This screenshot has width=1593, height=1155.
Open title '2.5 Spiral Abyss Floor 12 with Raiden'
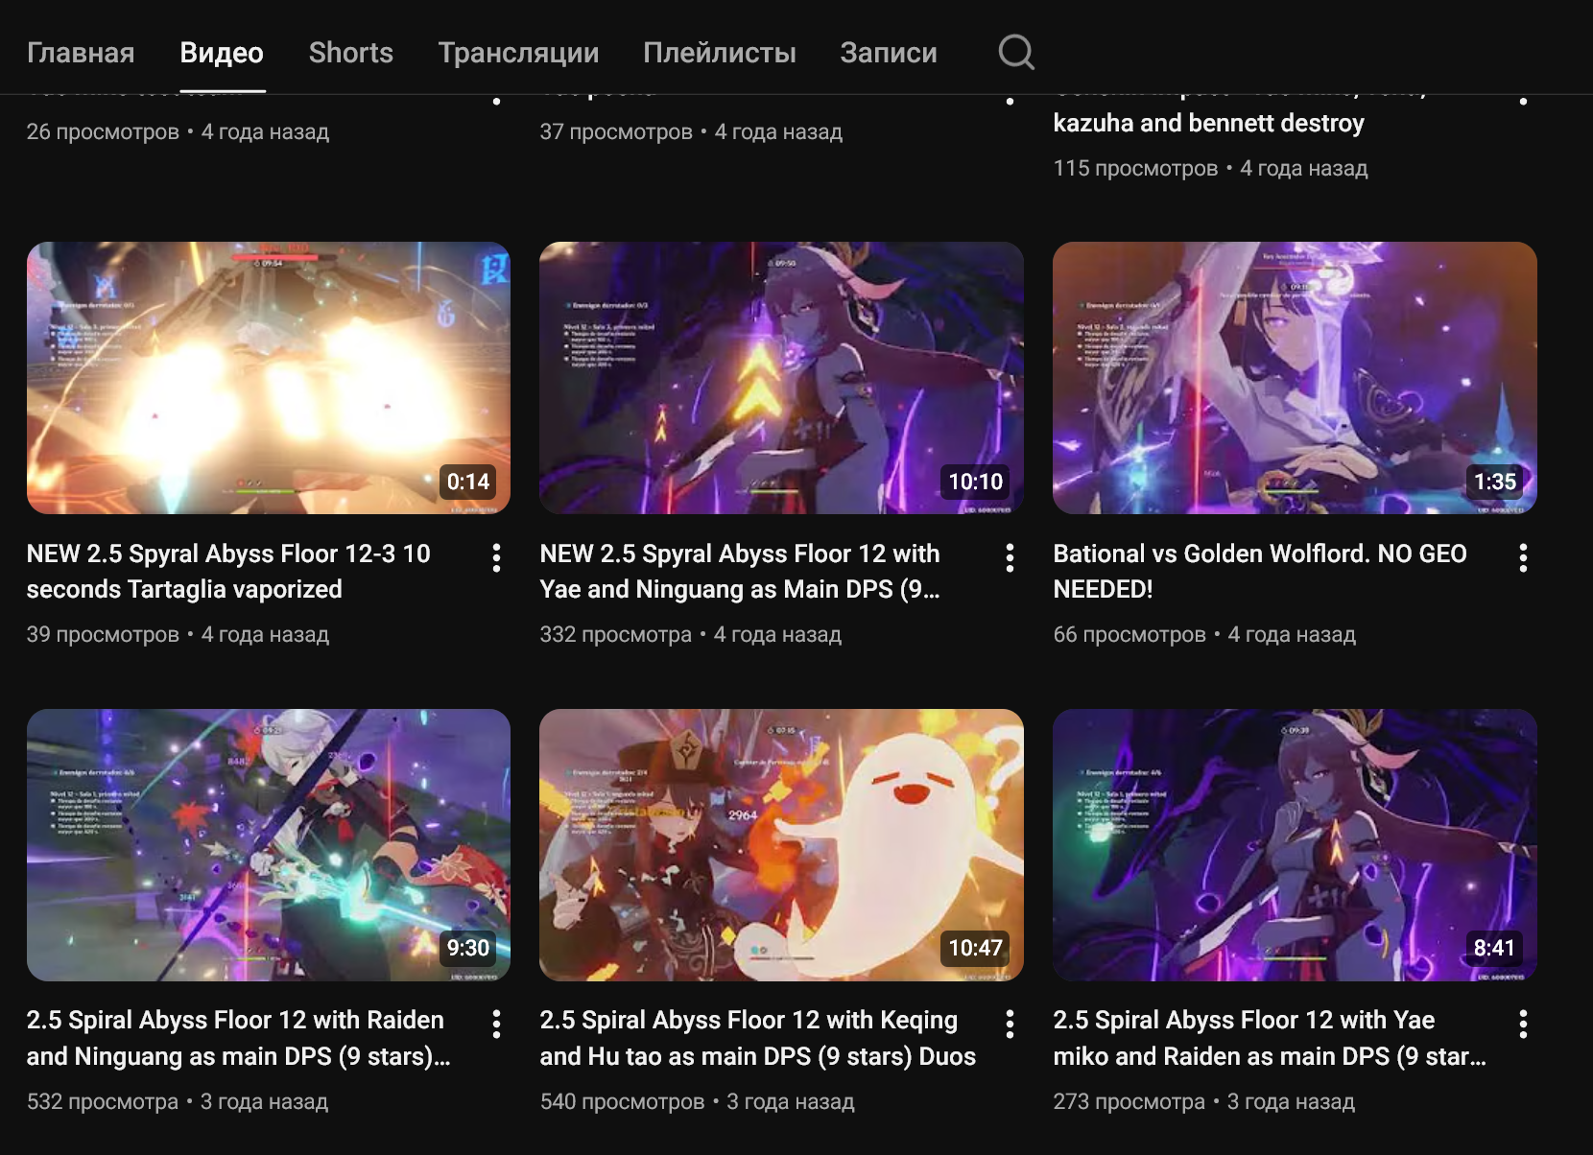[x=238, y=1038]
